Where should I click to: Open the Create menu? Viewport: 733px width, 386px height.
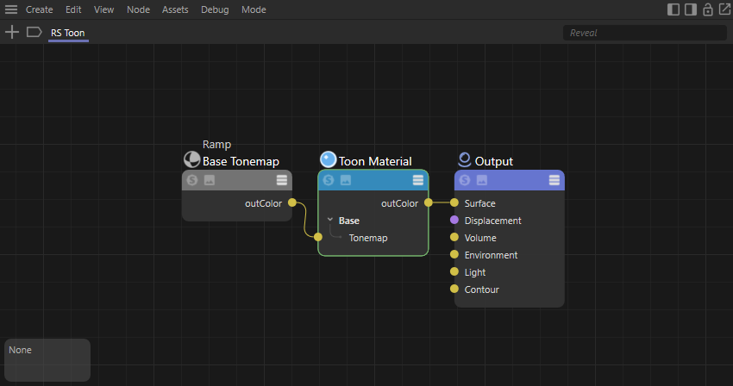point(39,9)
